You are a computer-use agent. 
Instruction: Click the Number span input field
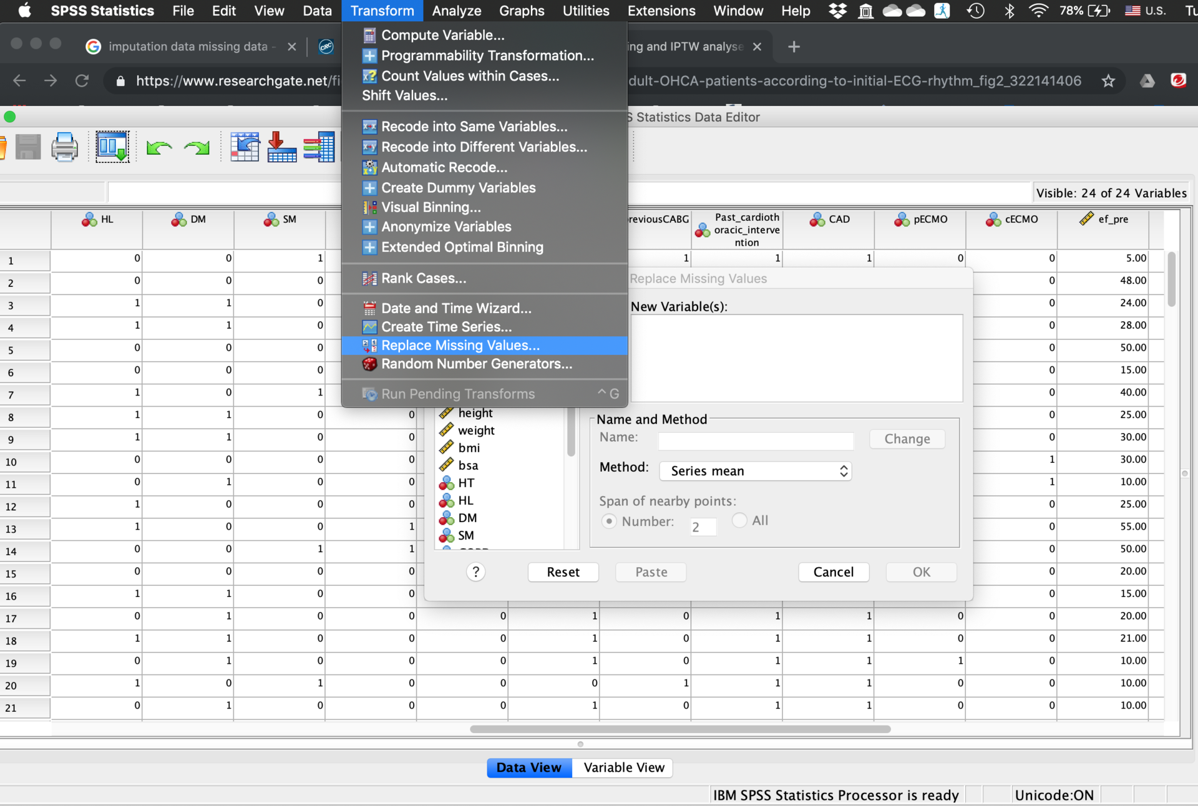(x=703, y=527)
